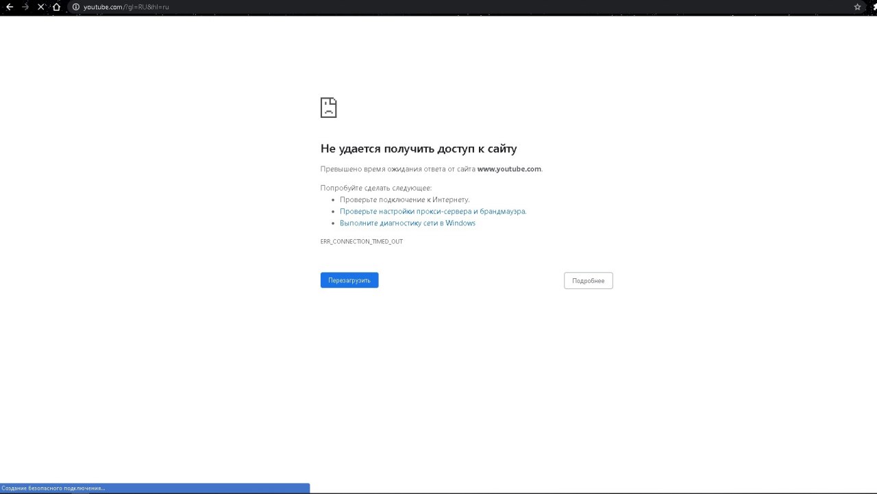
Task: Stop page loading with the X icon
Action: click(x=41, y=7)
